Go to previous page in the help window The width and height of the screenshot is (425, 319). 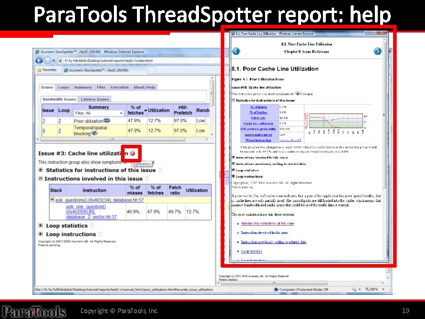[236, 51]
